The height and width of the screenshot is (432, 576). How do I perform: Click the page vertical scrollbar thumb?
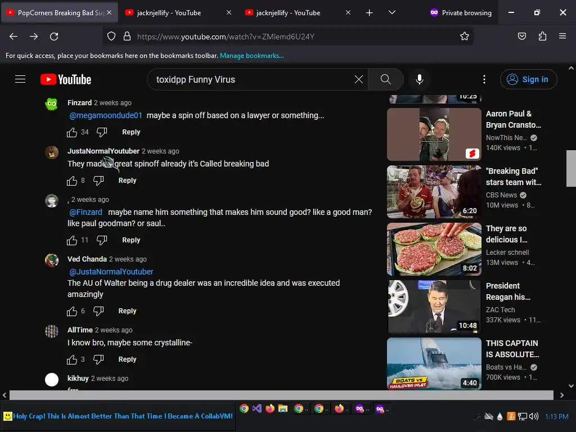(571, 168)
